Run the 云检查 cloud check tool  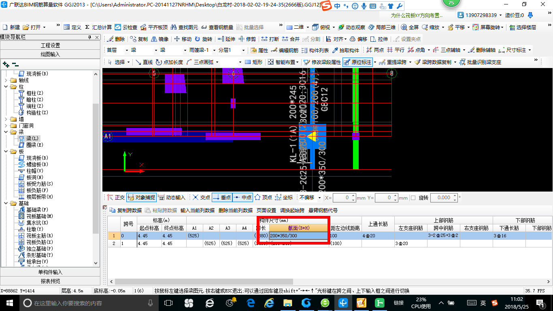pyautogui.click(x=126, y=27)
